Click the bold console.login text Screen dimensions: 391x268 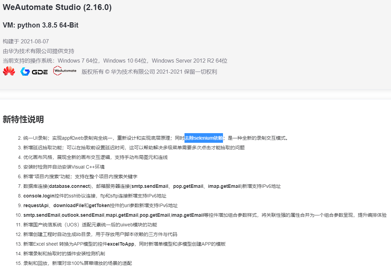(38, 196)
